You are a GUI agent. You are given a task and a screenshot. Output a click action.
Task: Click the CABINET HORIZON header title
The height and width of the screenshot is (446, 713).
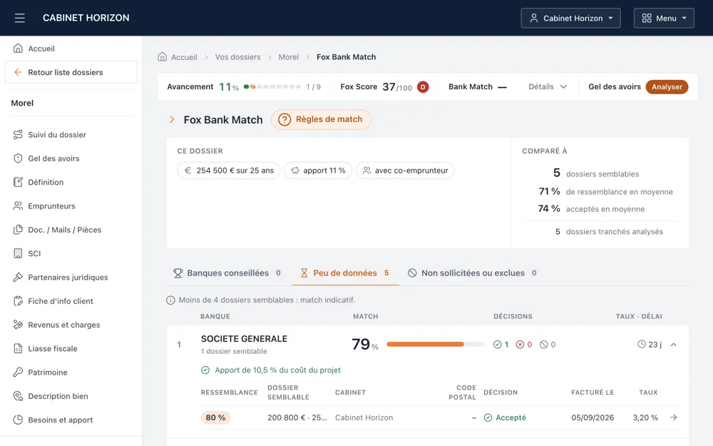[86, 18]
